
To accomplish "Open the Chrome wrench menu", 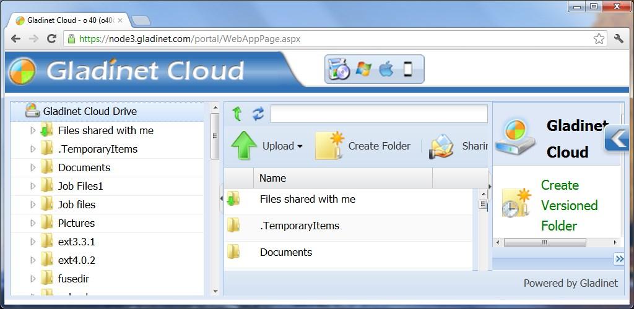I will 619,39.
